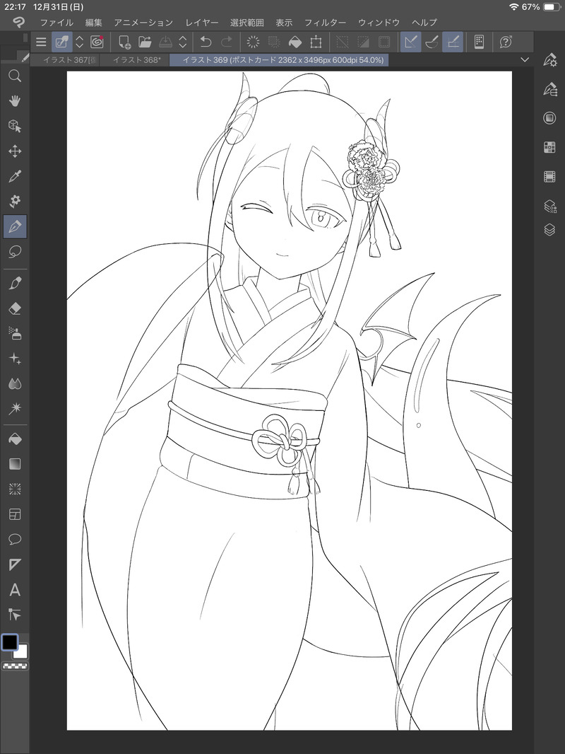The image size is (565, 754).
Task: Select the Eraser tool
Action: coord(15,308)
